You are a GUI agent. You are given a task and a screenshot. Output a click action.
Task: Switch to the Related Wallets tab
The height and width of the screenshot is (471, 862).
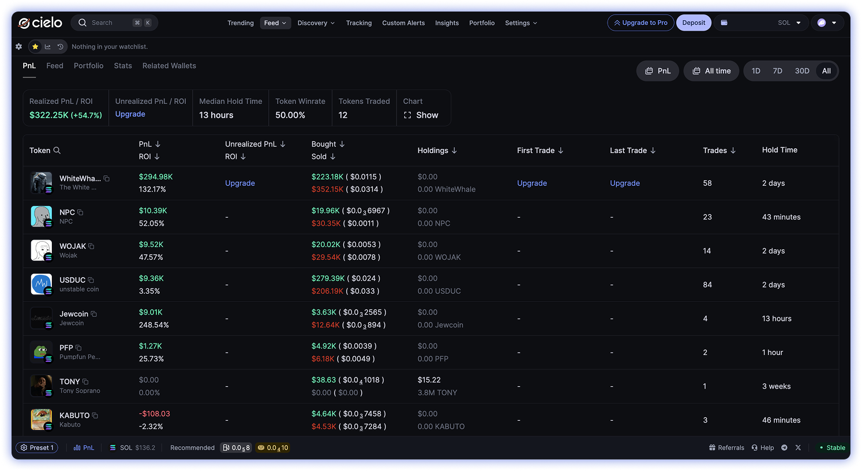coord(169,66)
